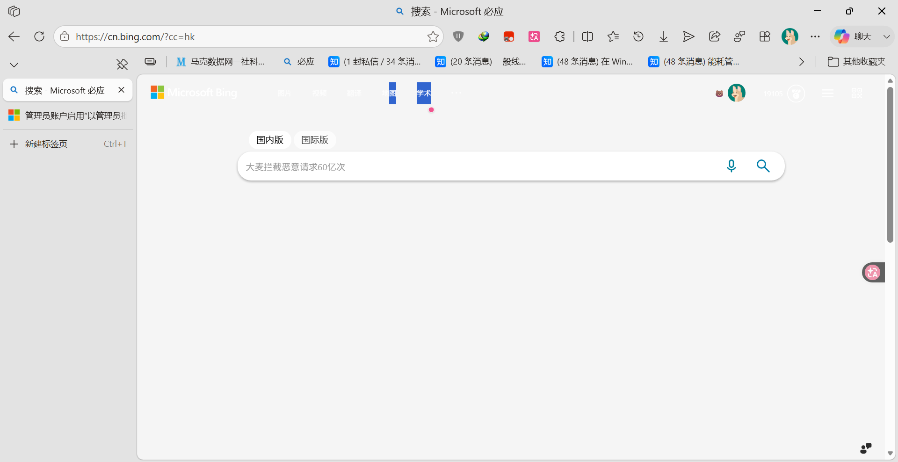Image resolution: width=898 pixels, height=462 pixels.
Task: Click the page vertical scrollbar thumb
Action: pos(890,165)
